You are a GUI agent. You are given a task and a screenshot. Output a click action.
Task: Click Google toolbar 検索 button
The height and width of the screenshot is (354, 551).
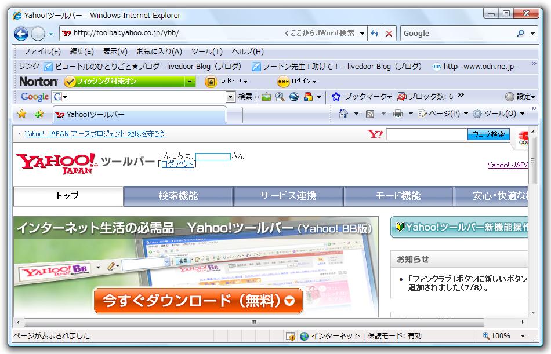tap(245, 97)
